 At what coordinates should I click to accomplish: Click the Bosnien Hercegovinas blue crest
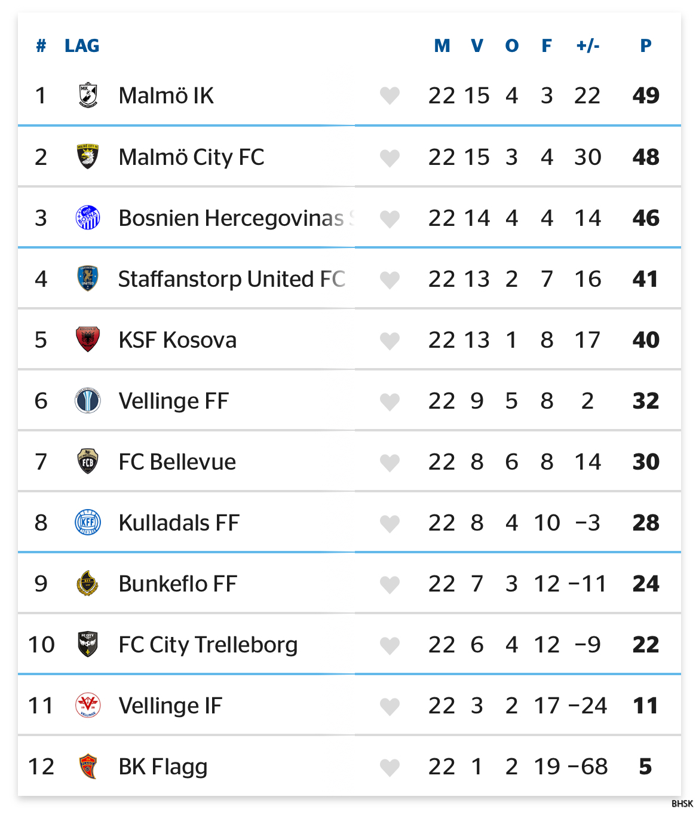(88, 217)
